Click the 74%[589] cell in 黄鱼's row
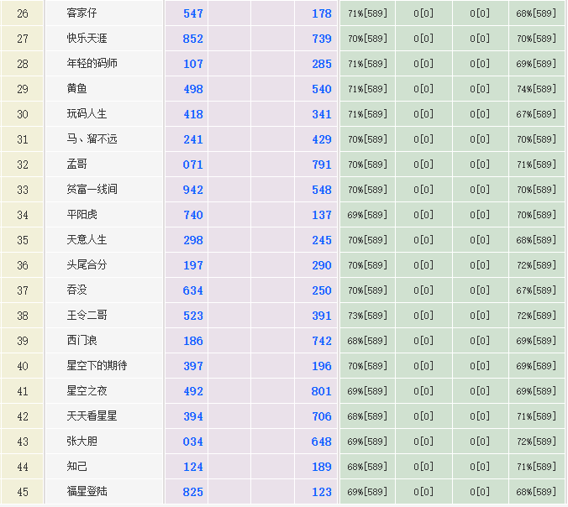This screenshot has height=507, width=568. (x=536, y=89)
